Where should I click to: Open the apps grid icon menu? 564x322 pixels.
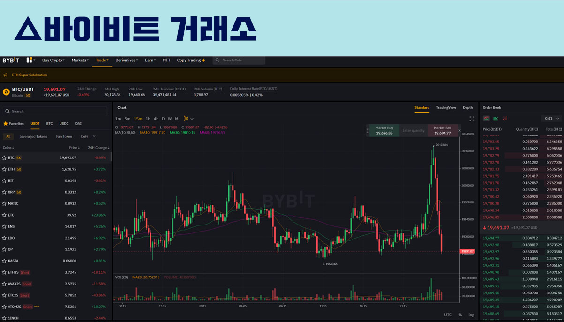pos(30,60)
